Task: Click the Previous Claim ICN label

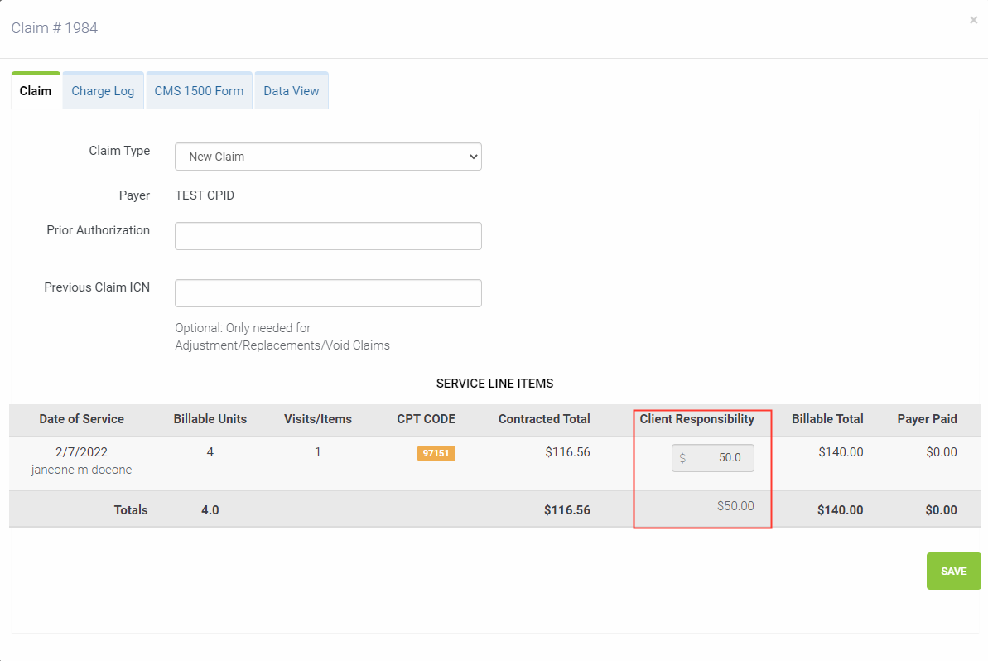Action: (96, 287)
